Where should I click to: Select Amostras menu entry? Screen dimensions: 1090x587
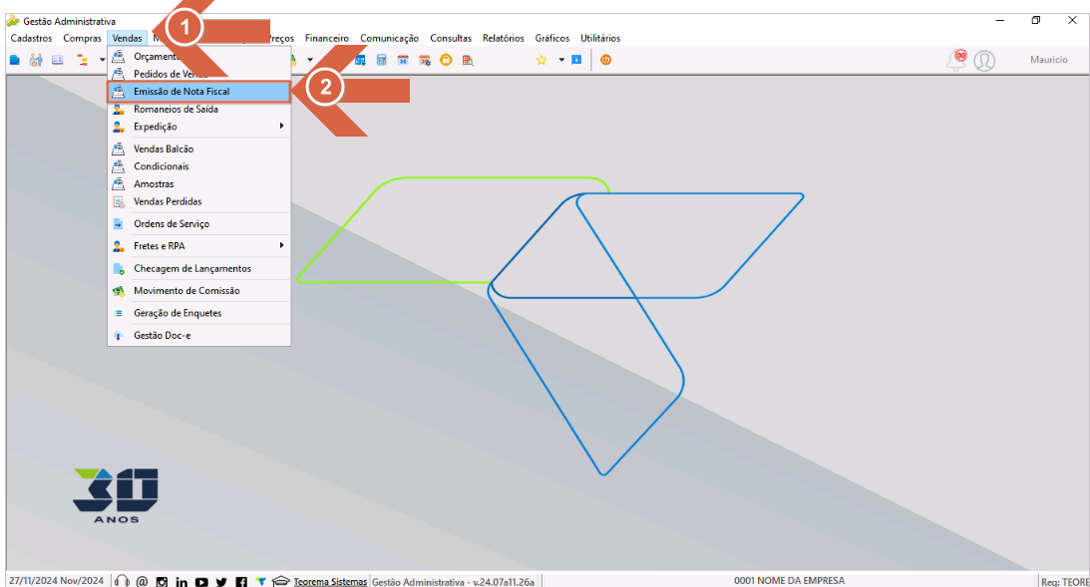pos(198,184)
